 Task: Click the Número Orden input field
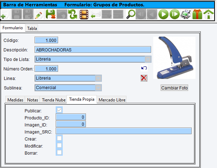point(46,69)
